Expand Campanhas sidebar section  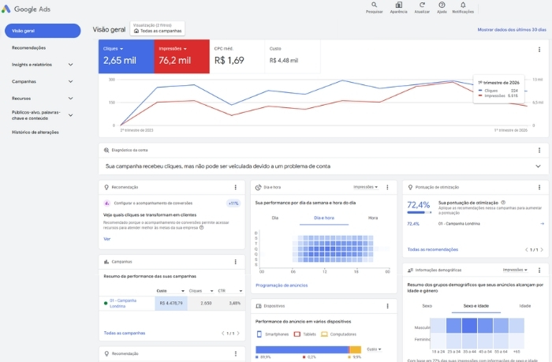click(70, 81)
